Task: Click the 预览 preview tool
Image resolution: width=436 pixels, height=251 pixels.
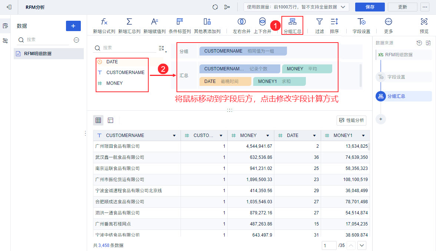Action: [424, 26]
